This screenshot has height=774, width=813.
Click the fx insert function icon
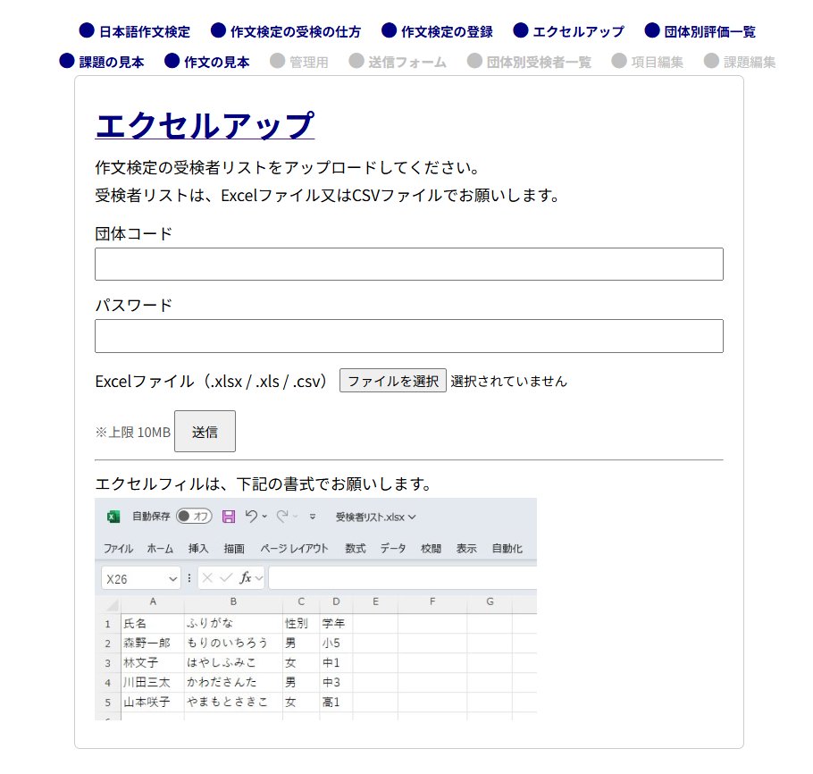pyautogui.click(x=245, y=579)
